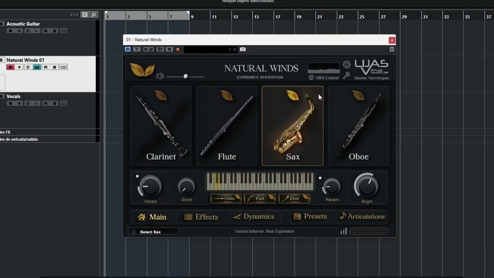Screen dimensions: 494x278
Task: Close the Natural Winds plugin window
Action: point(392,40)
